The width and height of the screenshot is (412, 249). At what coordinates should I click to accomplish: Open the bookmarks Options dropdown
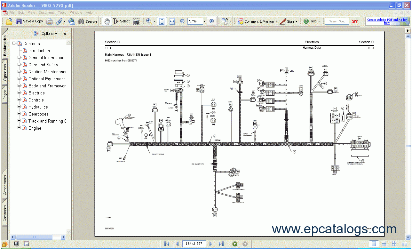pos(49,34)
